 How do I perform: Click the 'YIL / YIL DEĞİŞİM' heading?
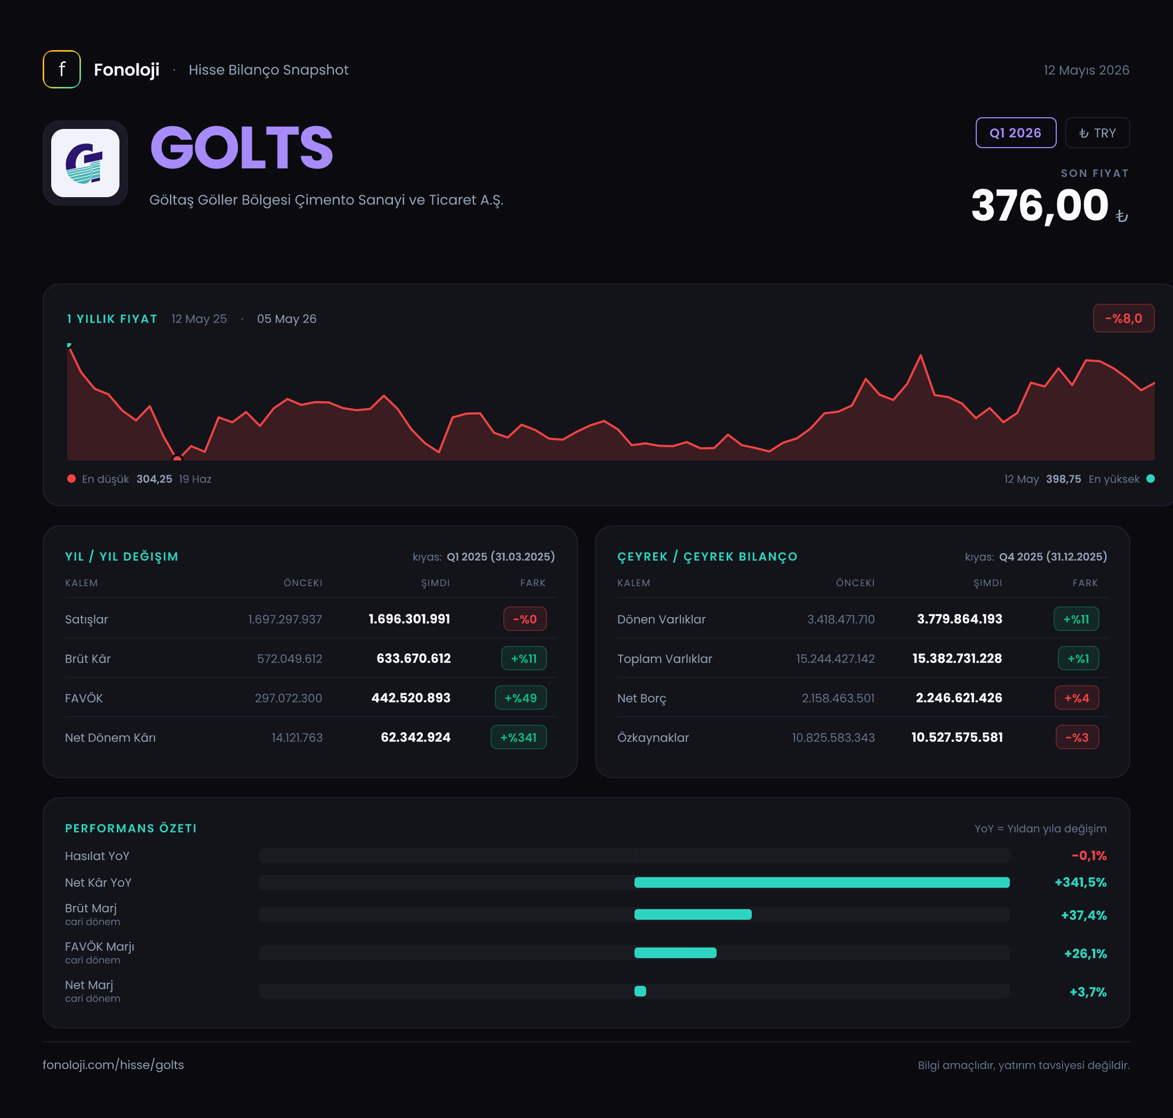coord(122,556)
